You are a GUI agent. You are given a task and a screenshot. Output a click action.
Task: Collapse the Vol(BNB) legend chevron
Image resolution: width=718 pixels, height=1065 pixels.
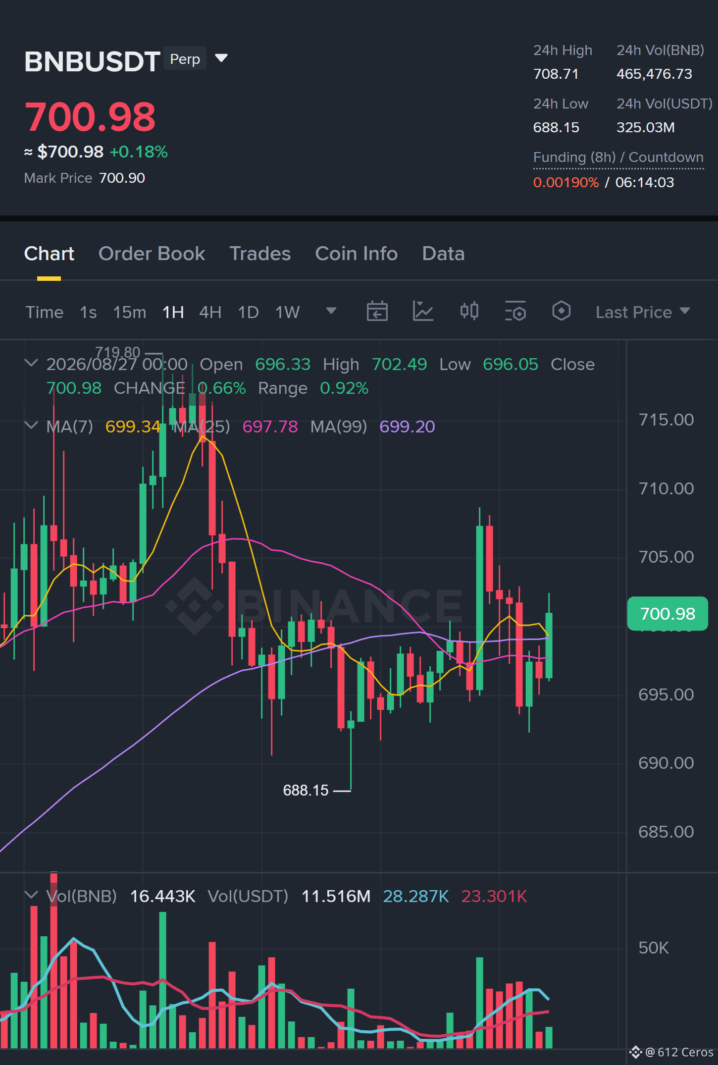click(31, 895)
